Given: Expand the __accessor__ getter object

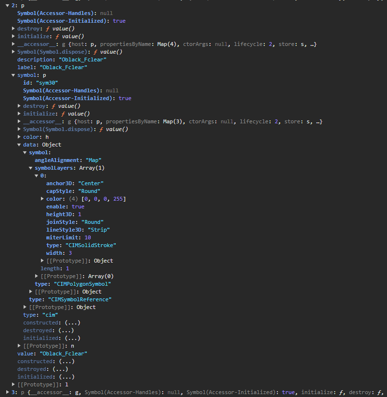Looking at the screenshot, I should point(14,44).
